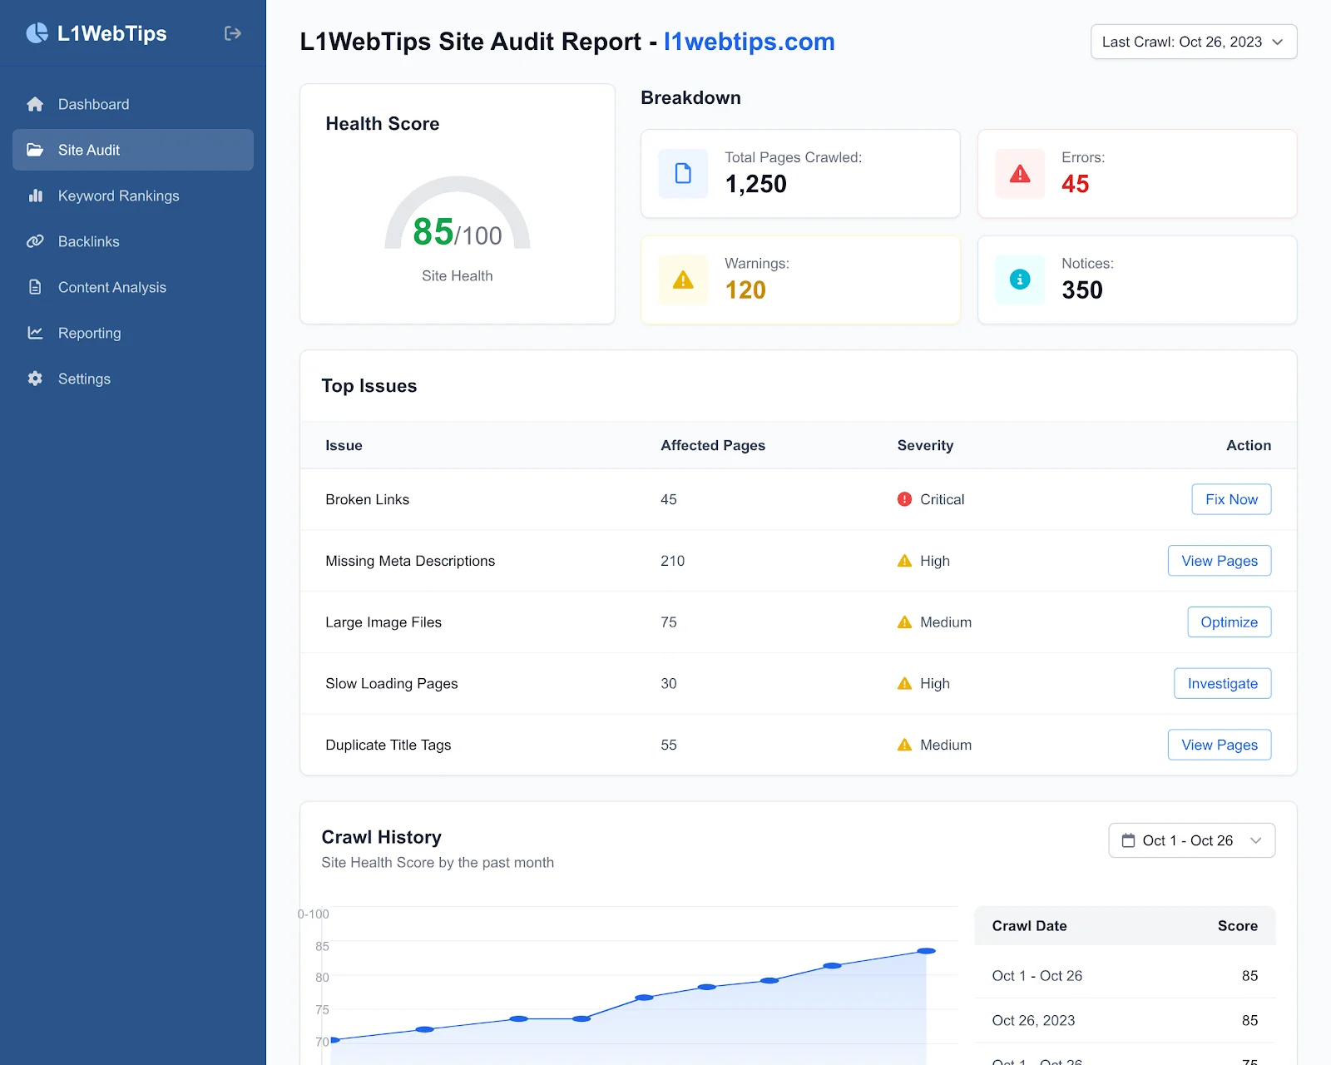Click the Total Pages Crawled document icon
This screenshot has width=1331, height=1065.
683,174
